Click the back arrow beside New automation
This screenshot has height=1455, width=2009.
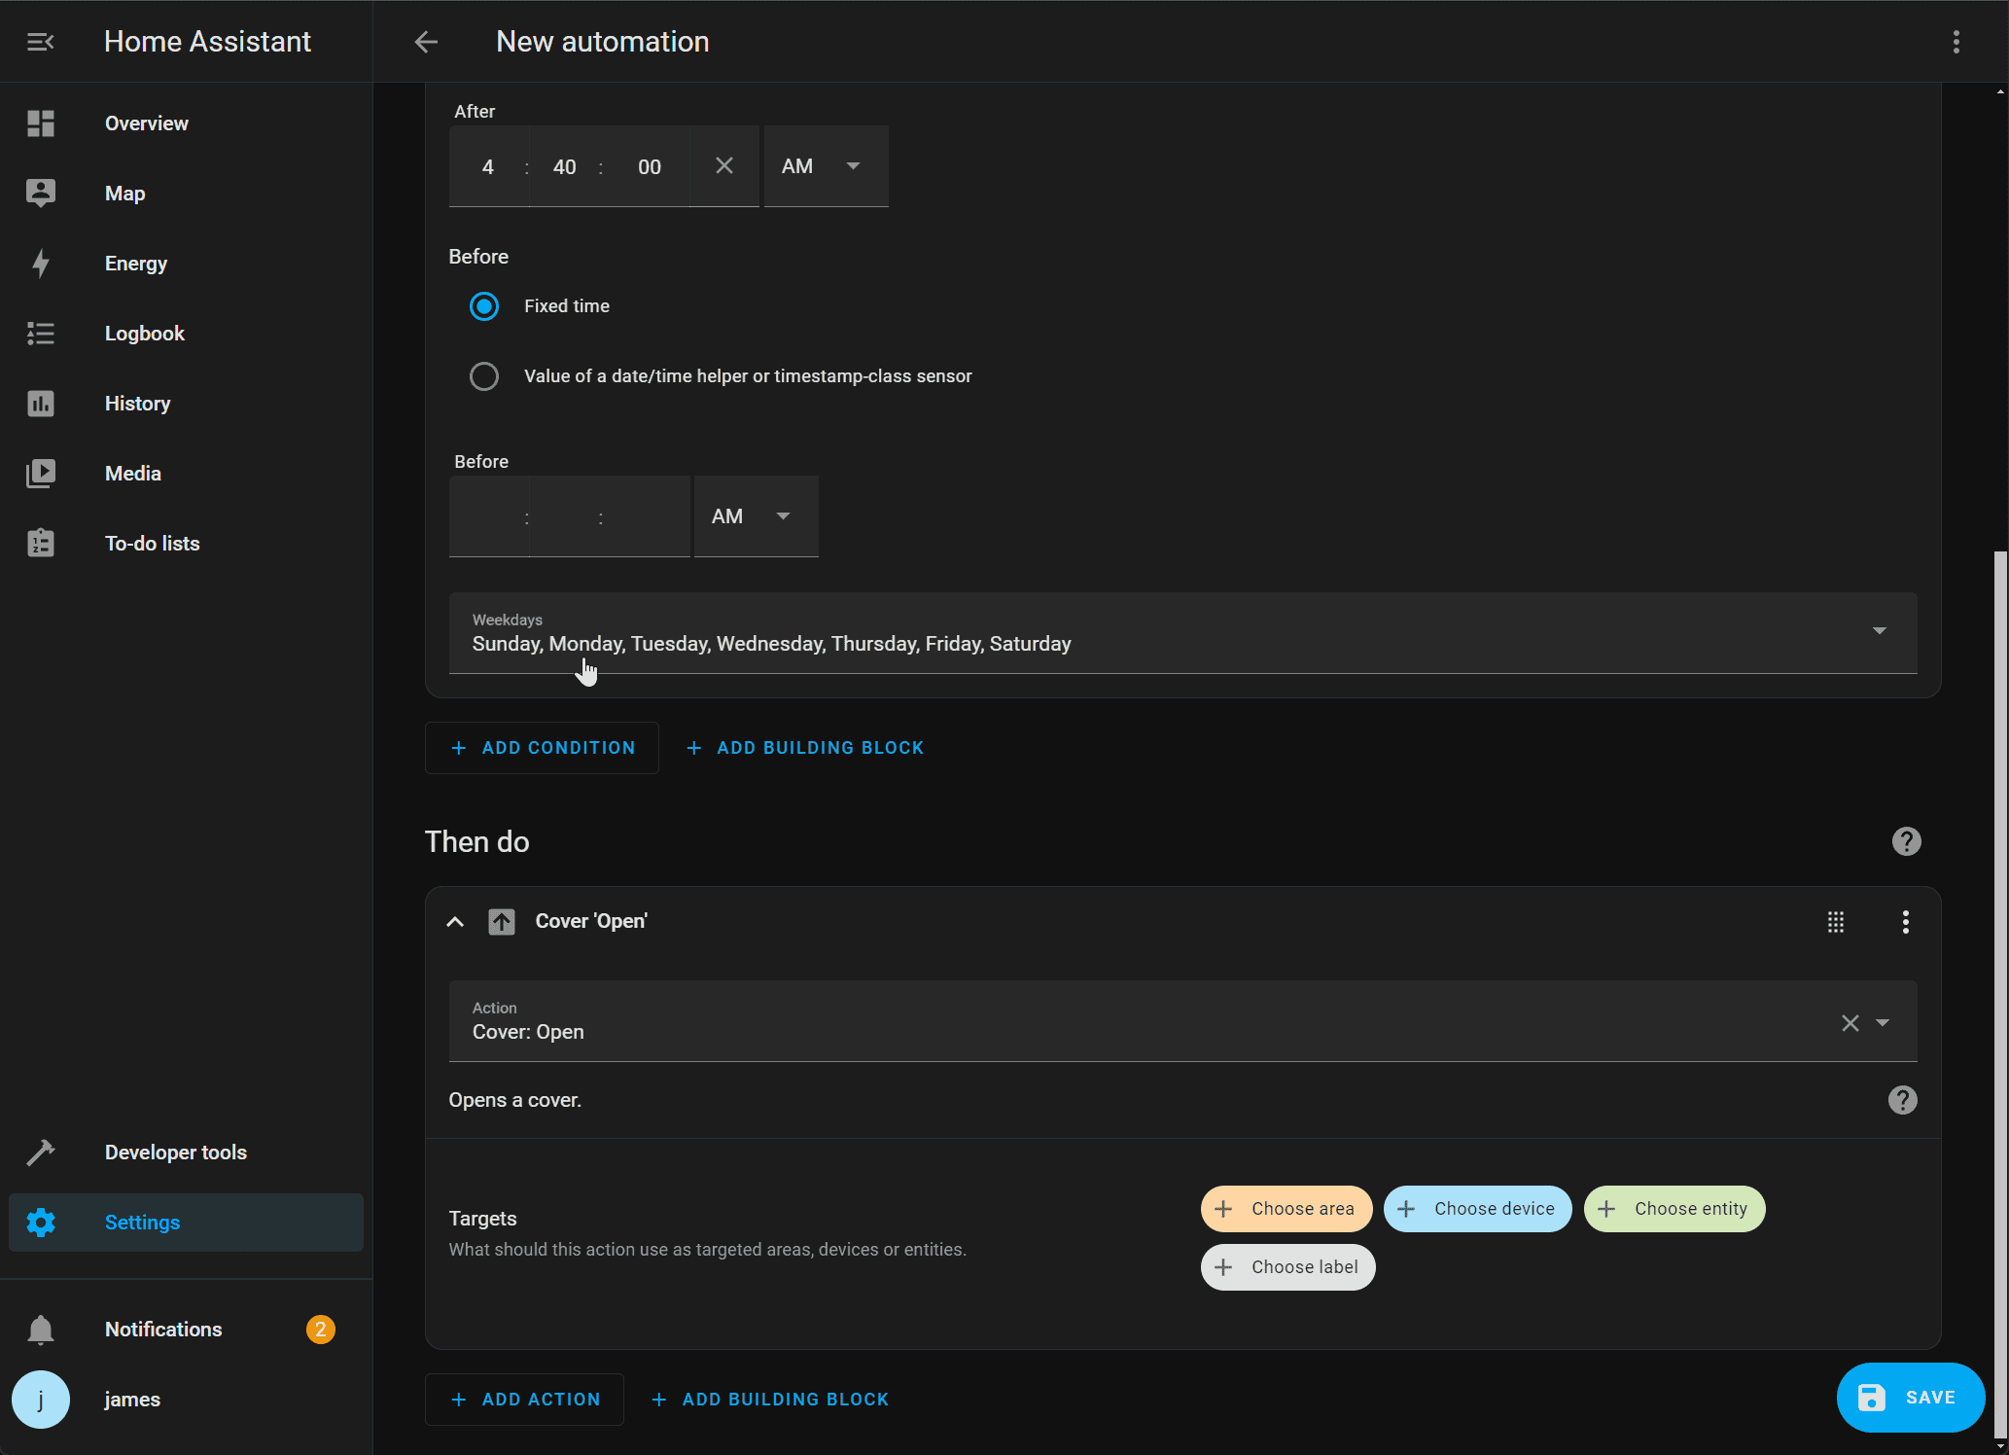click(x=426, y=42)
